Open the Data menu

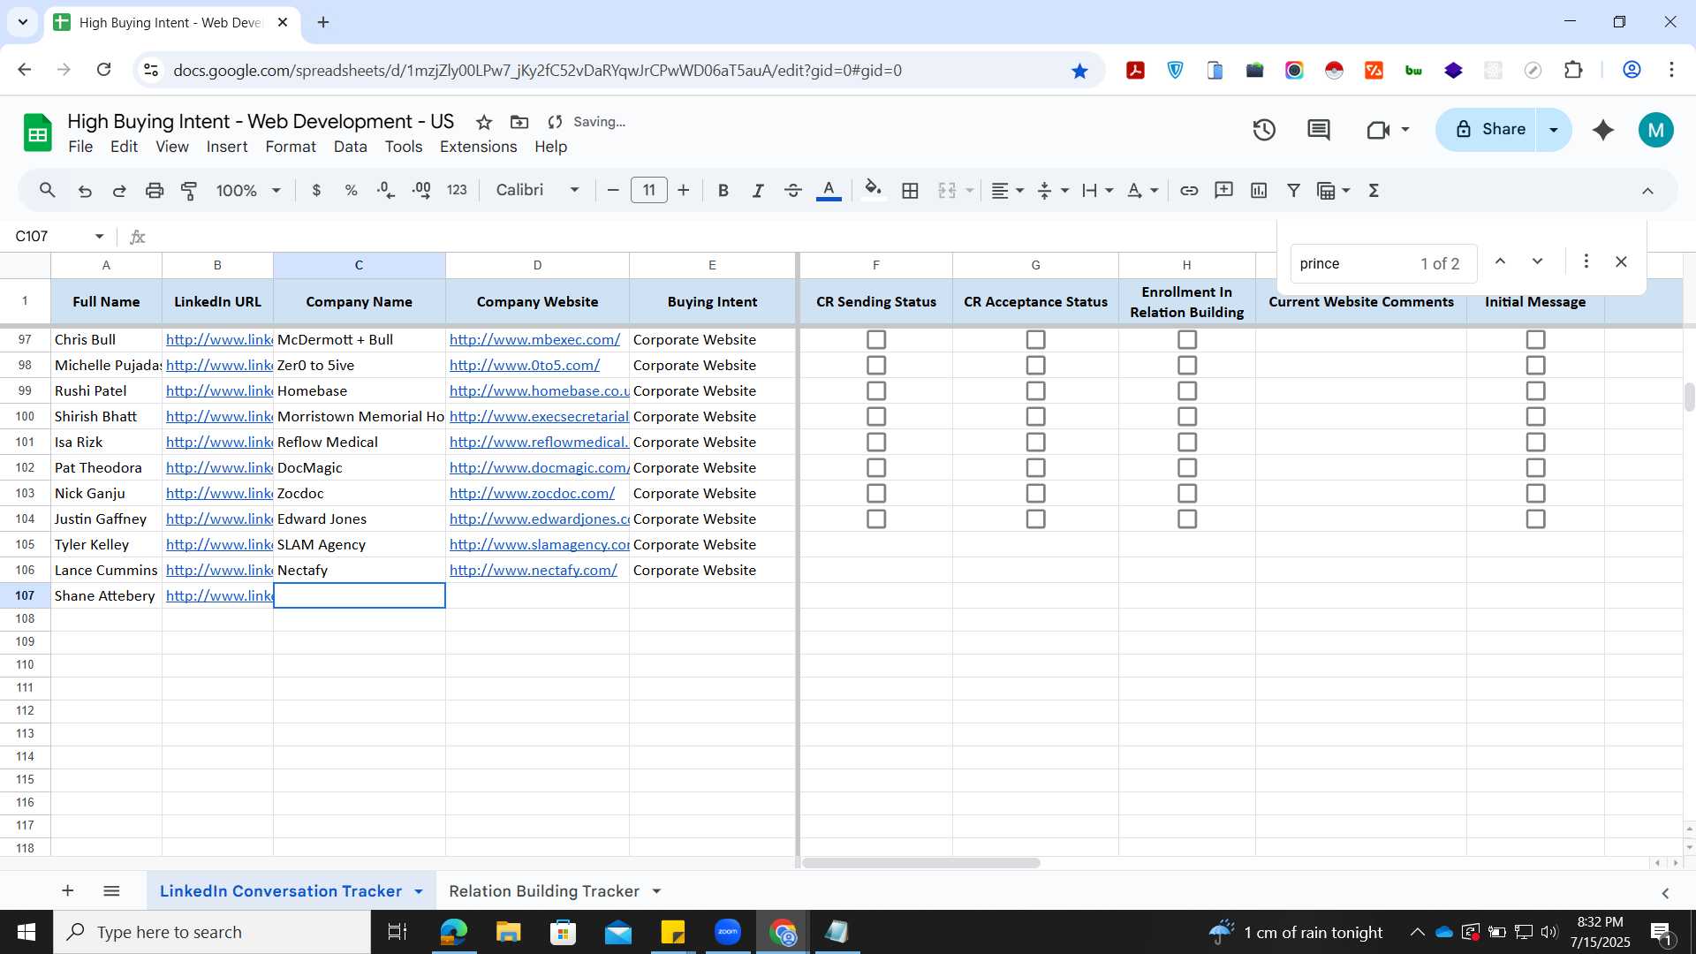351,147
